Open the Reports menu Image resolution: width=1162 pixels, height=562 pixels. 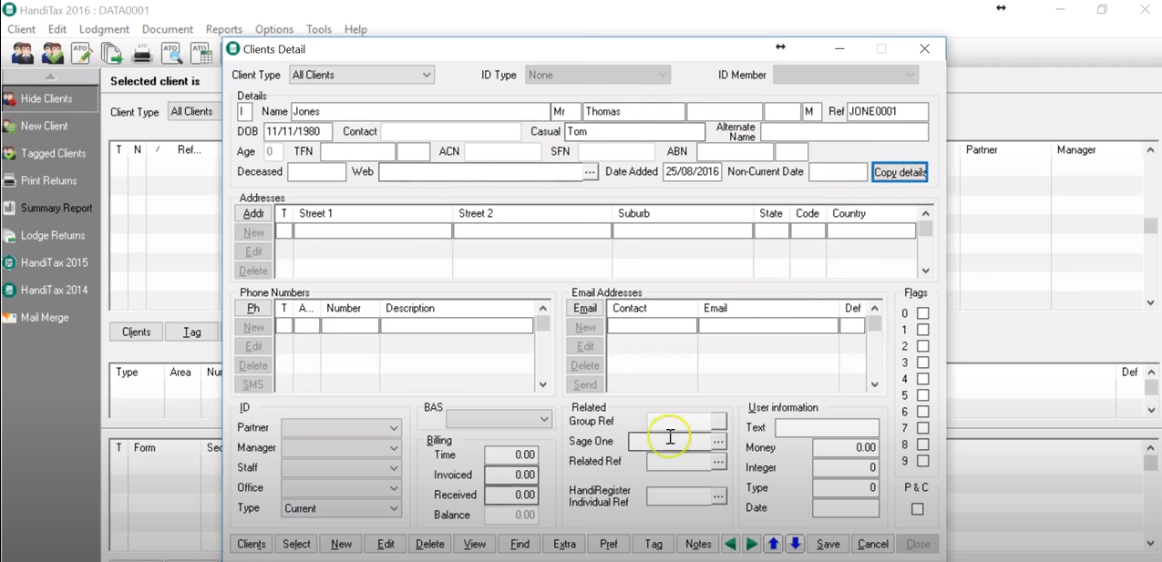click(x=223, y=29)
